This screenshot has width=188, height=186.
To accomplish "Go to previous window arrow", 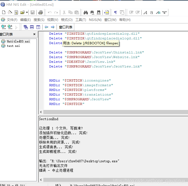I will (x=46, y=27).
